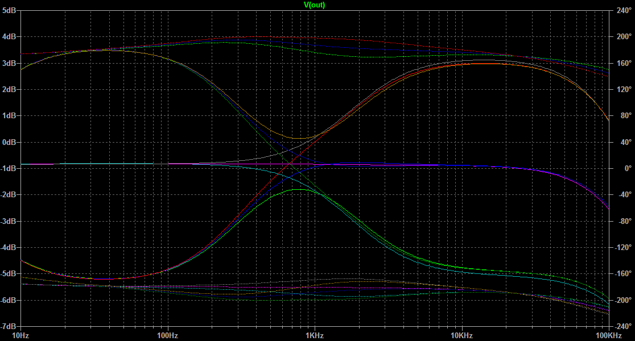Click the 100Hz frequency axis label
Screen dimensions: 635x341
168,336
